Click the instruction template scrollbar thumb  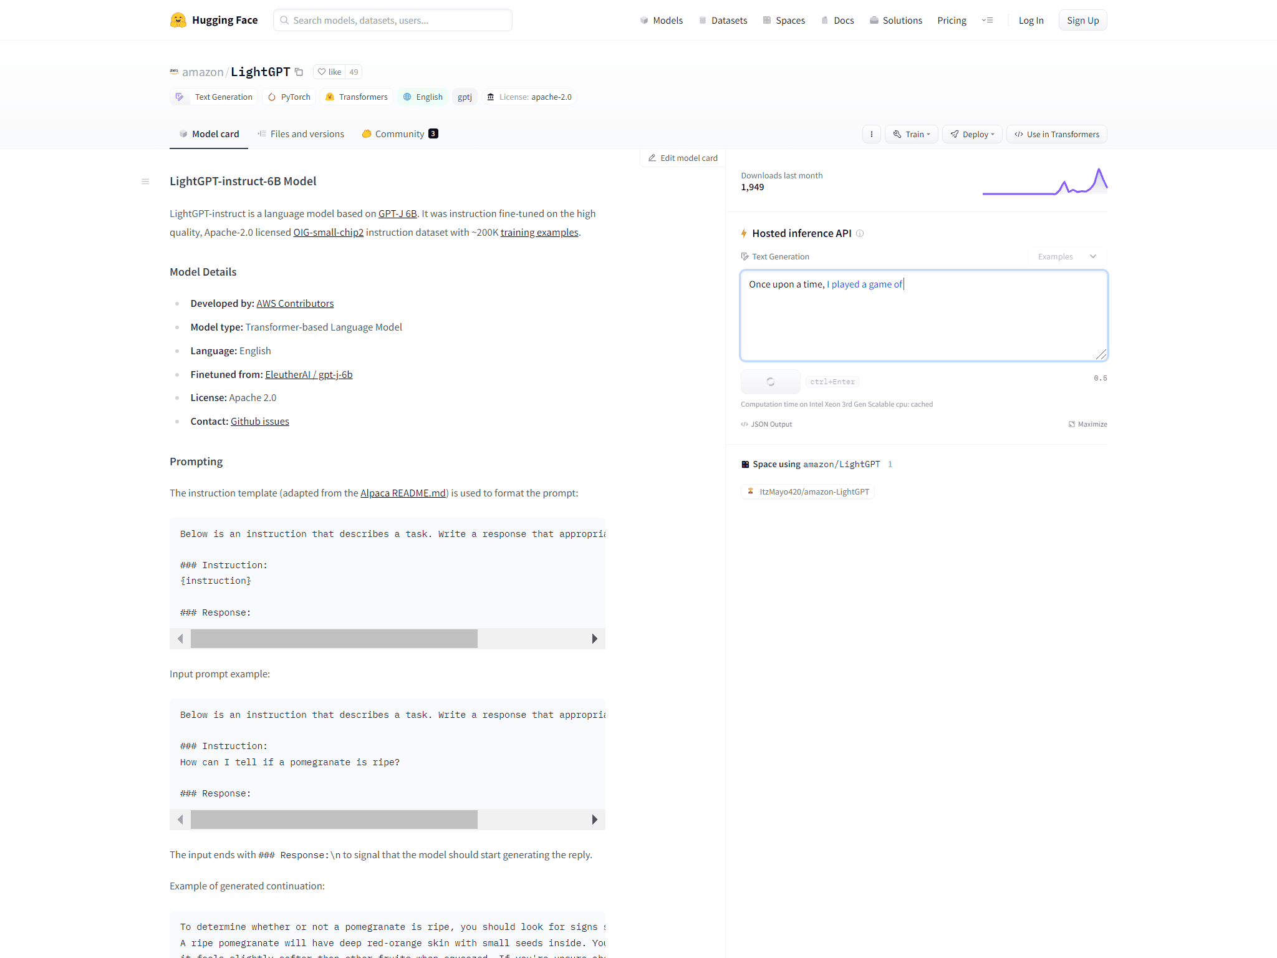tap(334, 639)
